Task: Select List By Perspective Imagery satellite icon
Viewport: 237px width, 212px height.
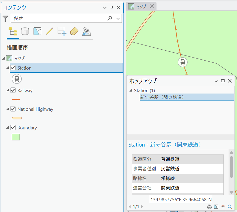Action: [87, 31]
